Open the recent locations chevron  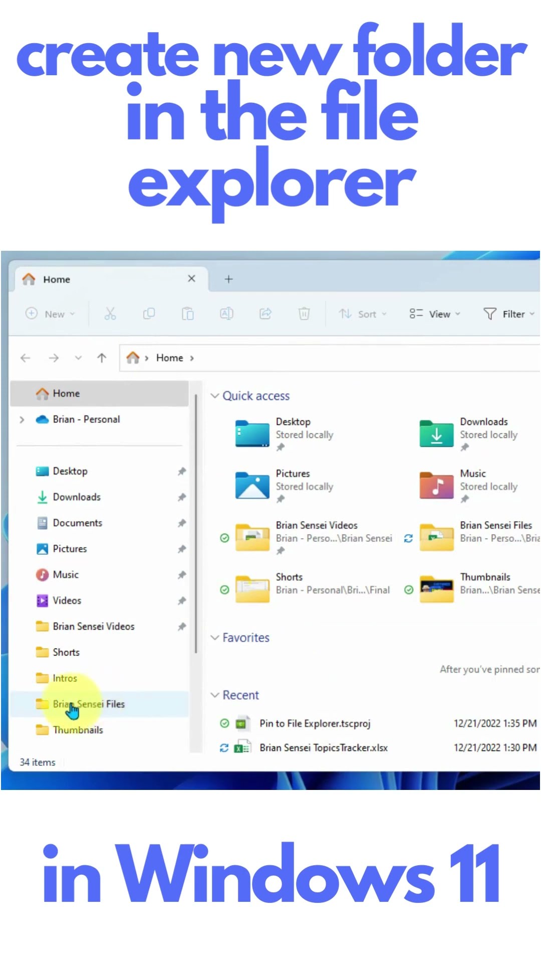click(78, 358)
